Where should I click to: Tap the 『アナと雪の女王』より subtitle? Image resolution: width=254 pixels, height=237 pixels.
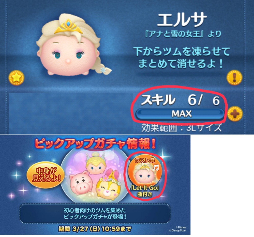(183, 34)
